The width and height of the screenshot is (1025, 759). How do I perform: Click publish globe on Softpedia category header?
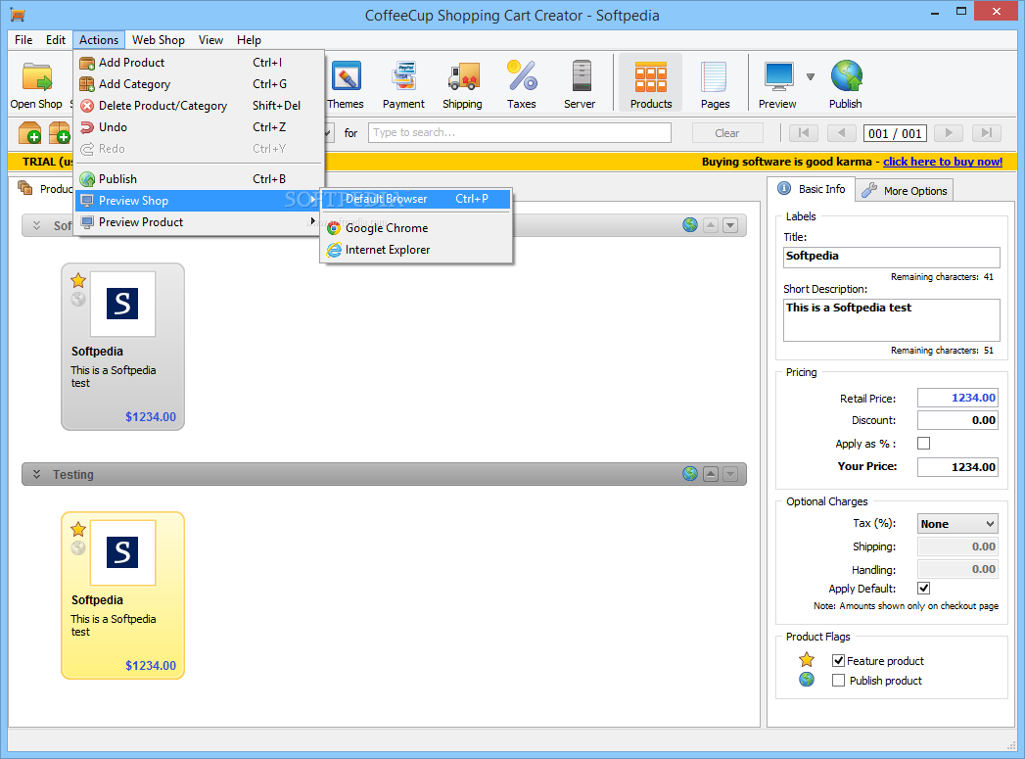[689, 225]
